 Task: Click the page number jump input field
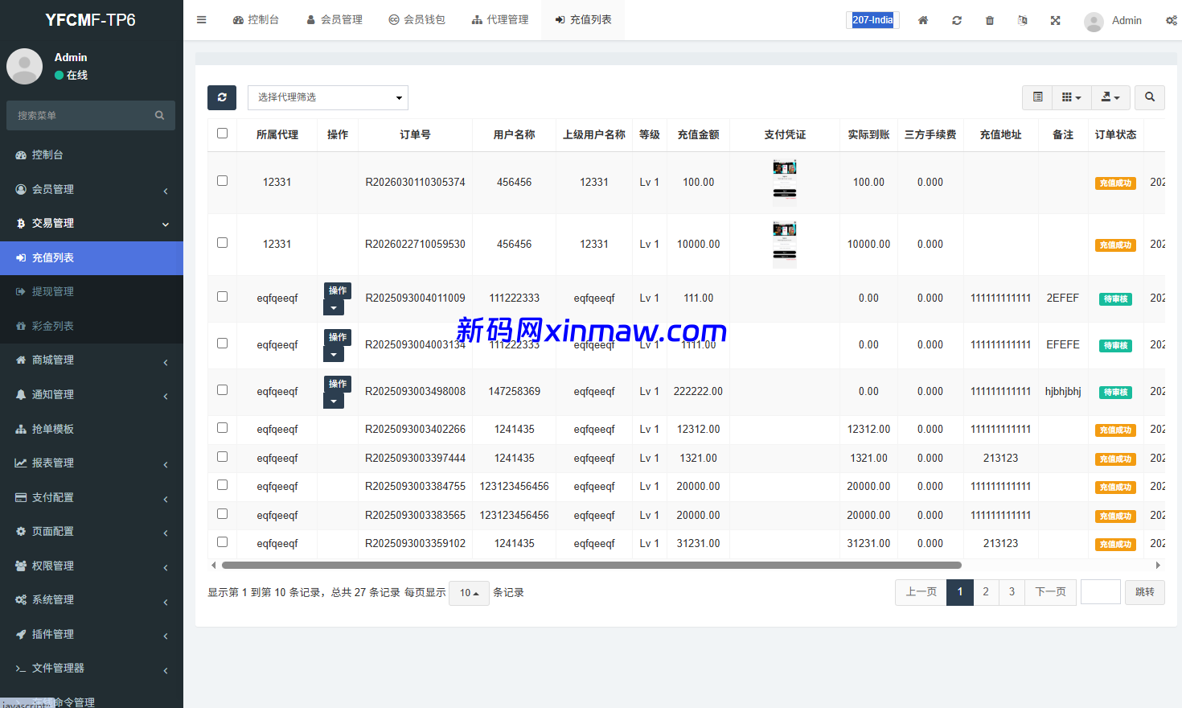coord(1100,592)
